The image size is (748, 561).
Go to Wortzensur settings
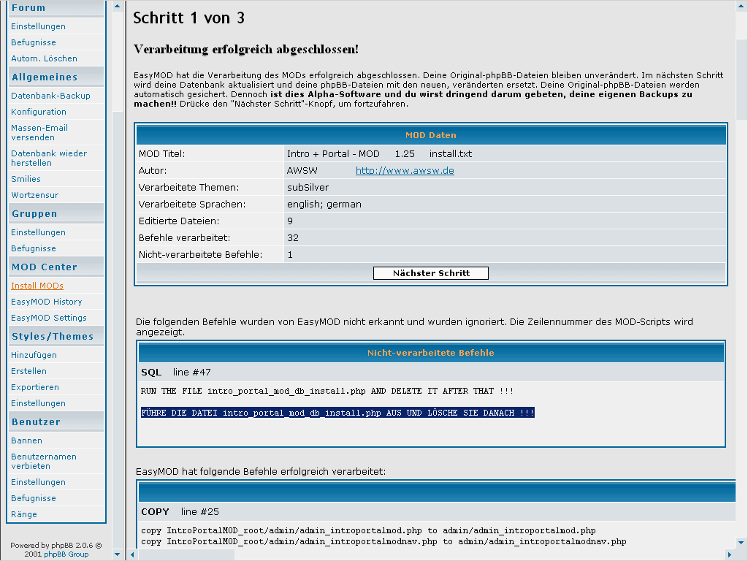35,195
